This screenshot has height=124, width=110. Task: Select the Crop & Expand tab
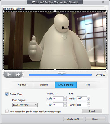pos(66,85)
